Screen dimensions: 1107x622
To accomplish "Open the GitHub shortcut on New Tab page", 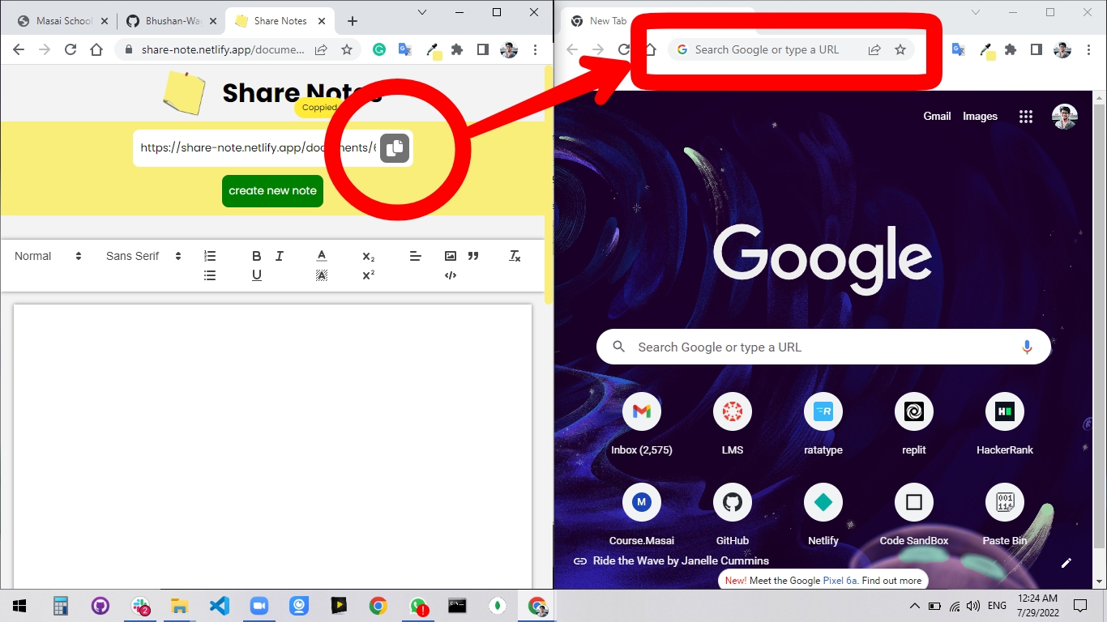I will pos(733,517).
